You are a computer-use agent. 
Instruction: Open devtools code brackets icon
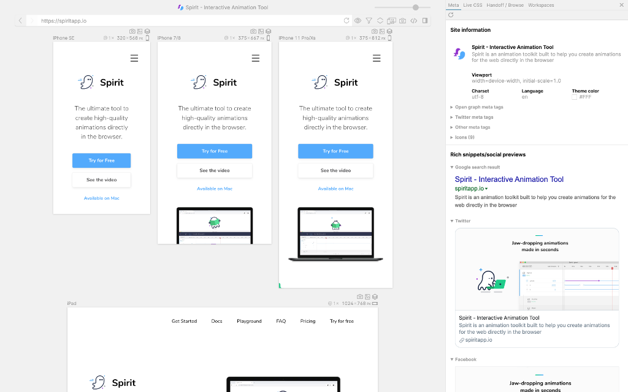point(414,20)
